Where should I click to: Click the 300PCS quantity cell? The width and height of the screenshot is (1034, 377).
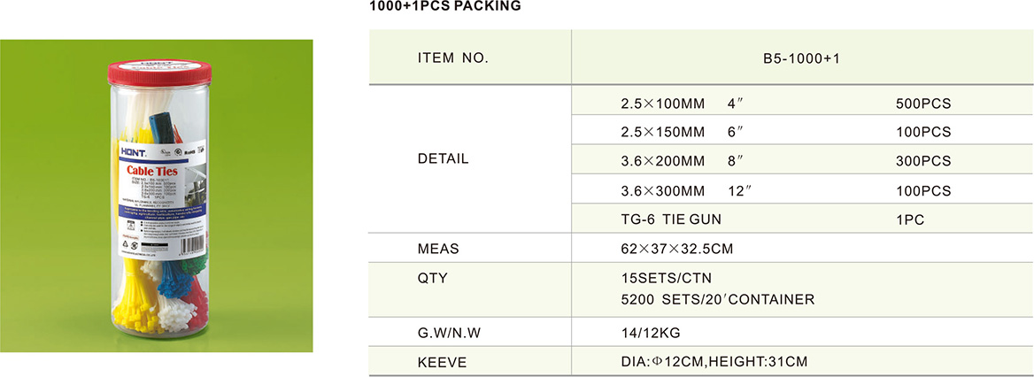[922, 161]
